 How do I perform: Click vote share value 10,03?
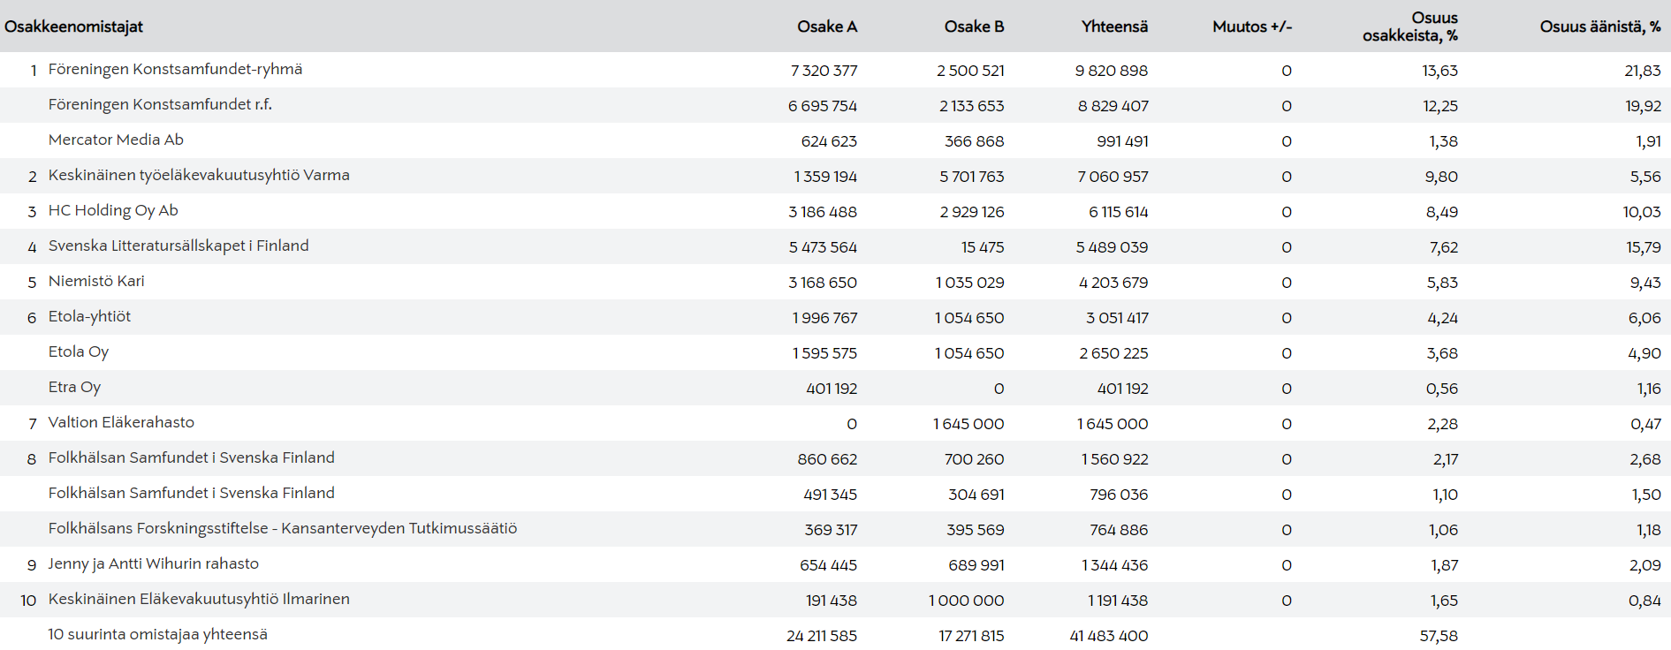pyautogui.click(x=1642, y=212)
